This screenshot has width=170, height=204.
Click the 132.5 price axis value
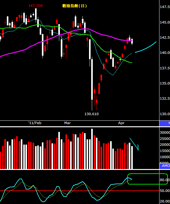(x=165, y=98)
